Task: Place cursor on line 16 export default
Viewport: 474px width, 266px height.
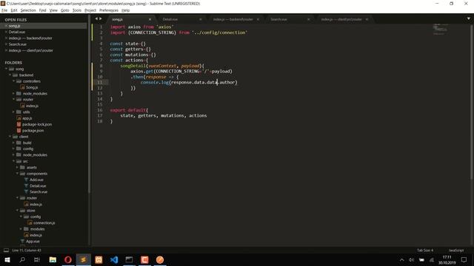Action: 129,110
